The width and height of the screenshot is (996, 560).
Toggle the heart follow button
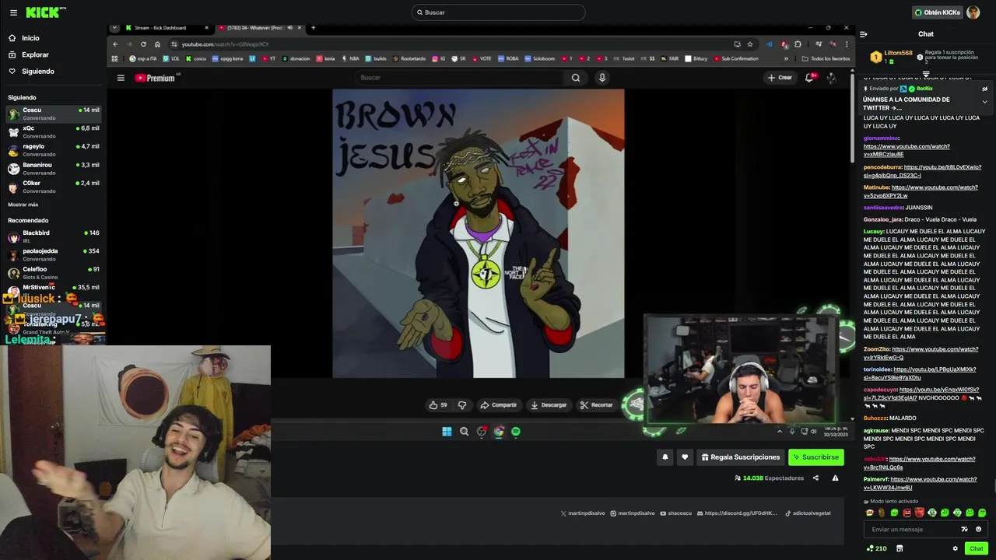(x=685, y=457)
